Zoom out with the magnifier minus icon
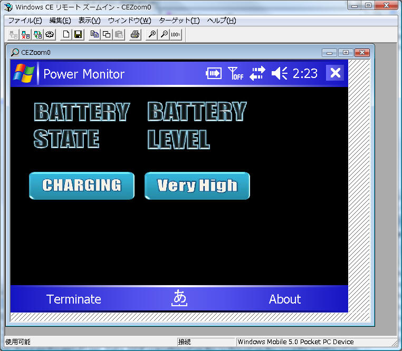 [x=164, y=34]
